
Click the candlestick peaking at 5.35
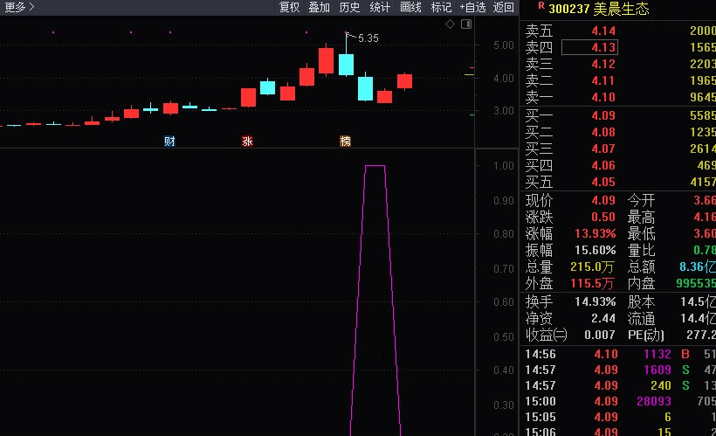(346, 64)
